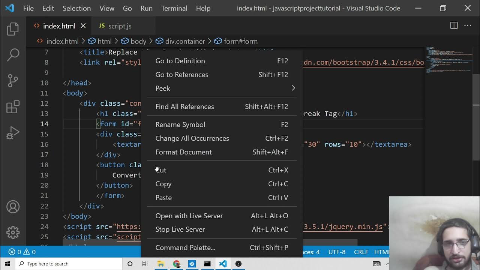Image resolution: width=480 pixels, height=270 pixels.
Task: Click CRLF line ending in status bar
Action: tap(361, 252)
